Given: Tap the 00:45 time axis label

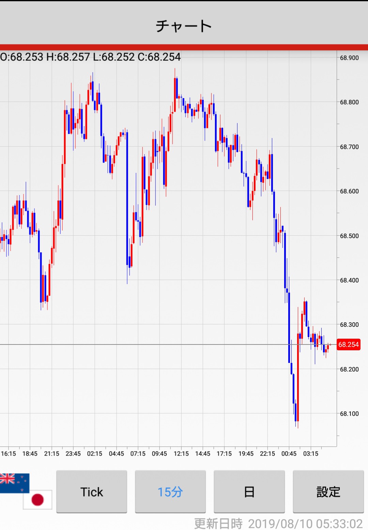Looking at the screenshot, I should pyautogui.click(x=289, y=454).
